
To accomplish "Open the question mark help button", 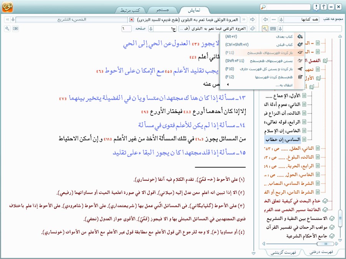I will [324, 7].
